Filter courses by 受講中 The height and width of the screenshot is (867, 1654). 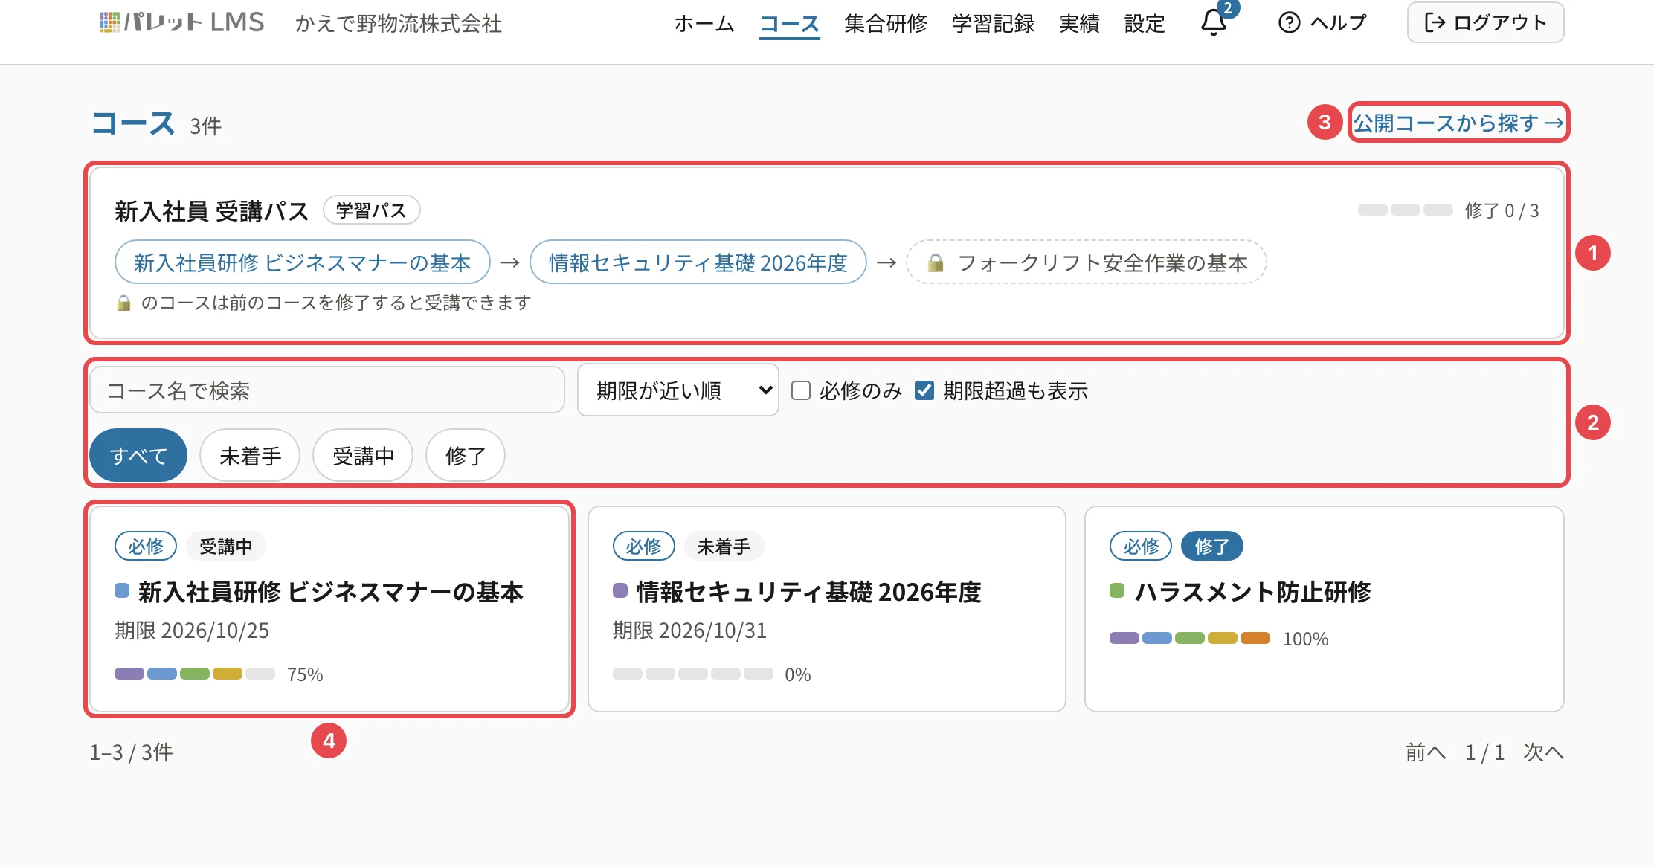[363, 455]
